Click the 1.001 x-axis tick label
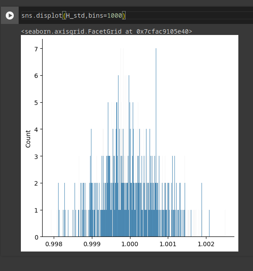This screenshot has height=271, width=253. 168,244
